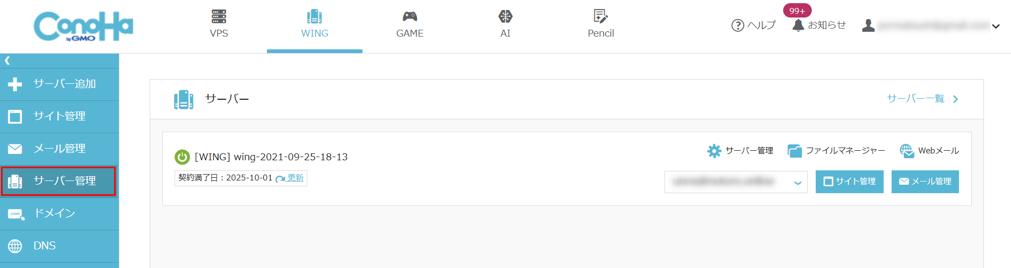Click the blue サイト管理 button

click(849, 181)
